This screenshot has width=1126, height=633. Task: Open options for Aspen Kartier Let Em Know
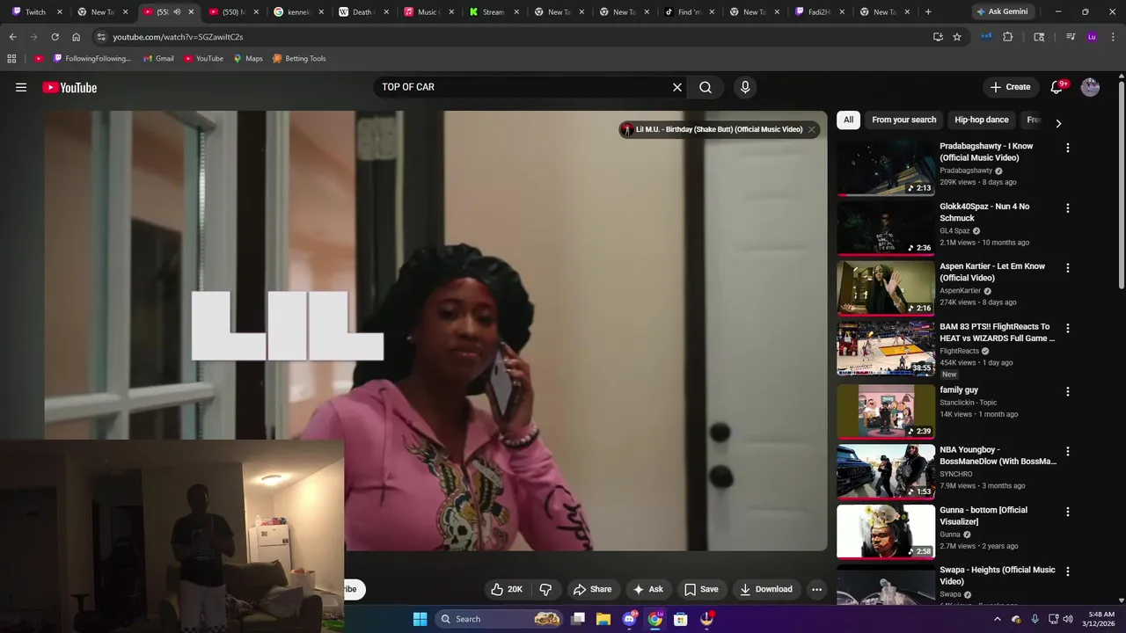click(1068, 268)
